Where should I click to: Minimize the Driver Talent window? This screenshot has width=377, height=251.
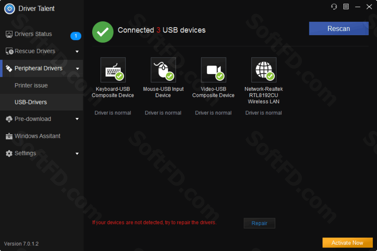[x=358, y=7]
